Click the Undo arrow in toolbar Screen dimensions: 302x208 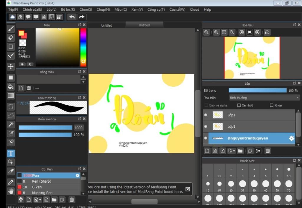coord(72,17)
